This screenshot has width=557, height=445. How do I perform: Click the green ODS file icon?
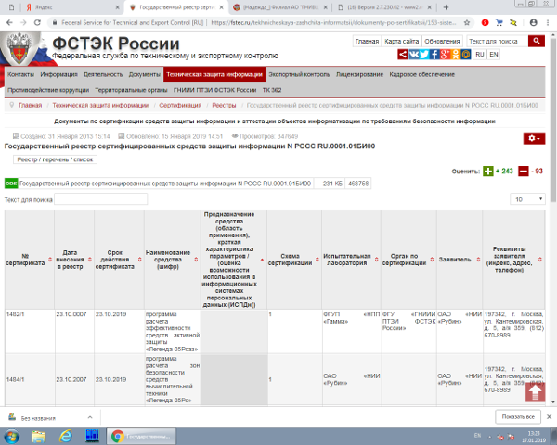tap(11, 184)
